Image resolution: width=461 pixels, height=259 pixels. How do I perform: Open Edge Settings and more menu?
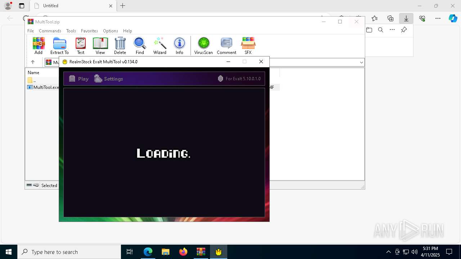[438, 18]
